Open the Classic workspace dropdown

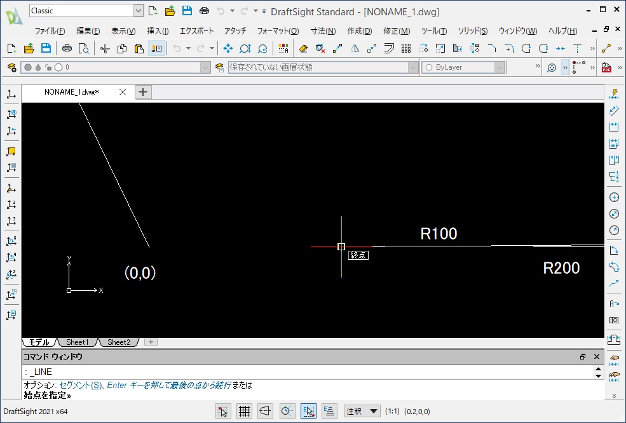point(138,11)
